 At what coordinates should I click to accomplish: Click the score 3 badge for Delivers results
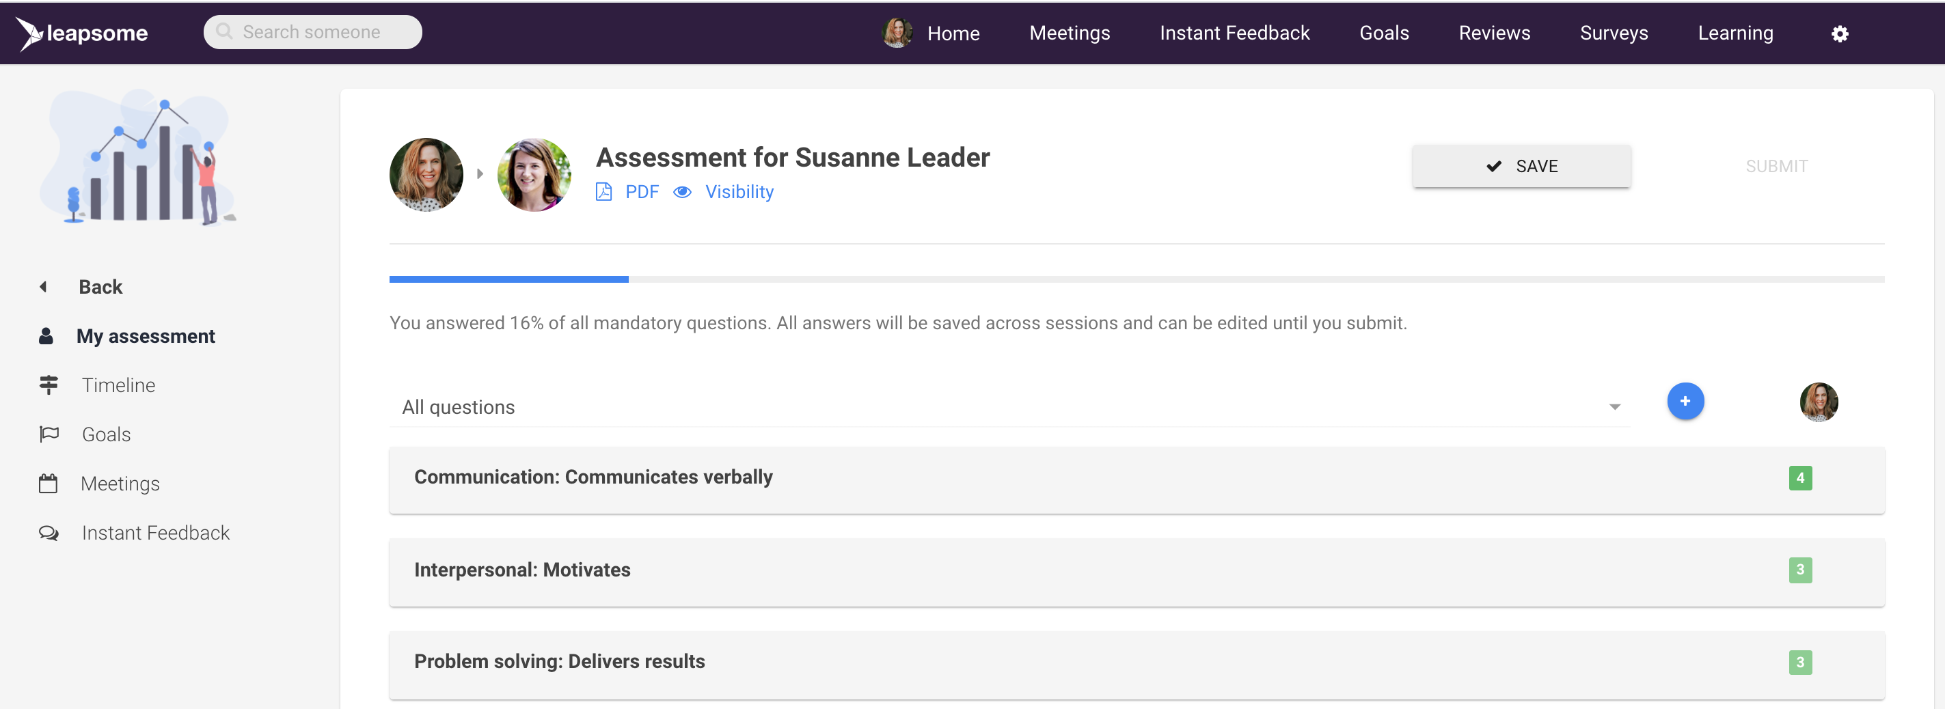pyautogui.click(x=1799, y=663)
